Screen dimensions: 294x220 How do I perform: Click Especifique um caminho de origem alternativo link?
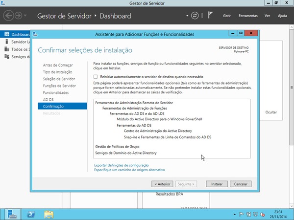(129, 170)
